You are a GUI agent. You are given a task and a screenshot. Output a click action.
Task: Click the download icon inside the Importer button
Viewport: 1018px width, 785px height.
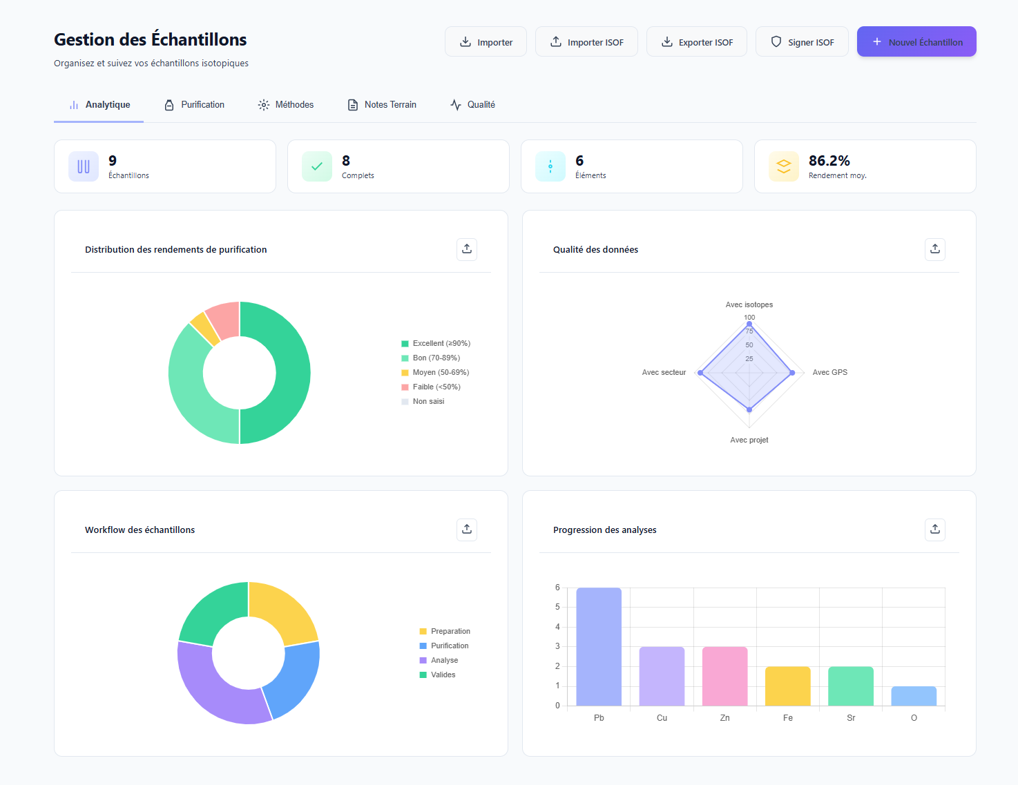point(465,42)
